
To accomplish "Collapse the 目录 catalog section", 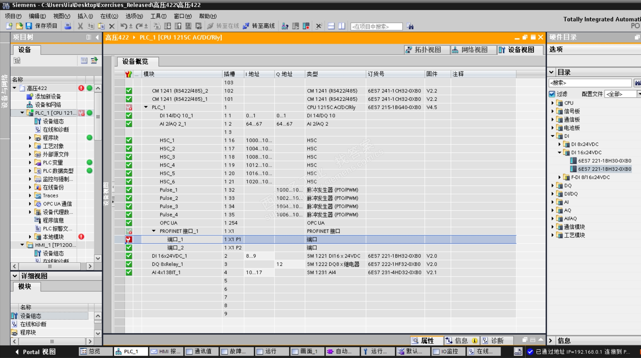I will pyautogui.click(x=551, y=72).
